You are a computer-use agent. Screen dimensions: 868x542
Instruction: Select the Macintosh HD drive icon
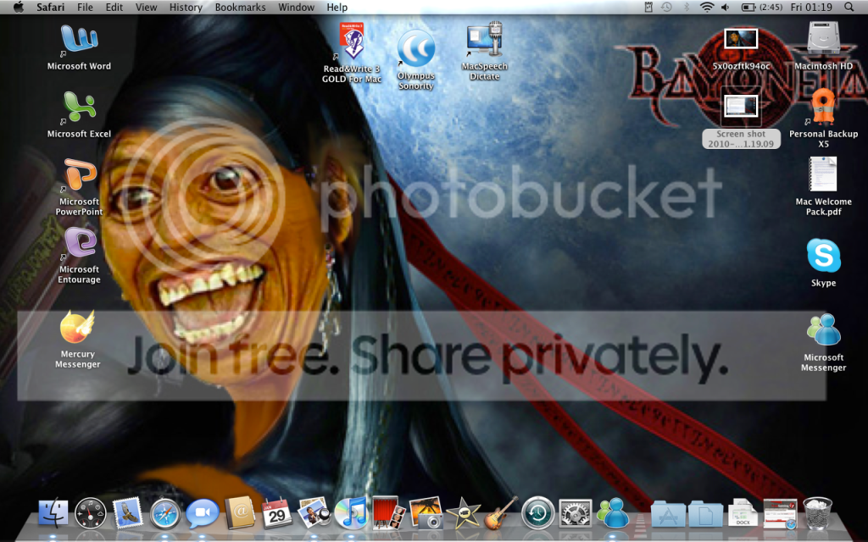823,39
